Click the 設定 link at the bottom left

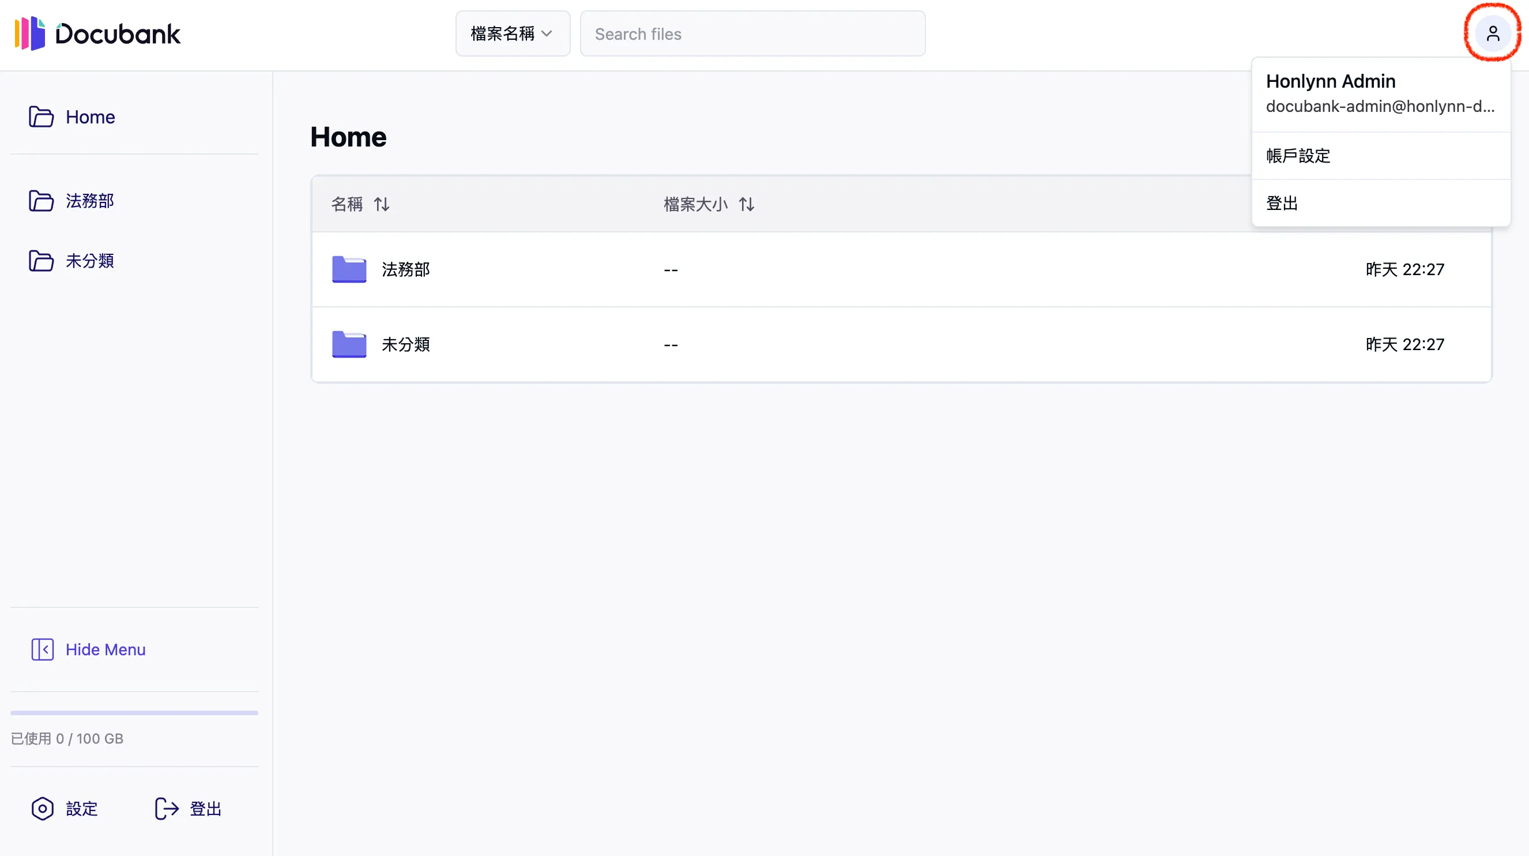point(81,809)
